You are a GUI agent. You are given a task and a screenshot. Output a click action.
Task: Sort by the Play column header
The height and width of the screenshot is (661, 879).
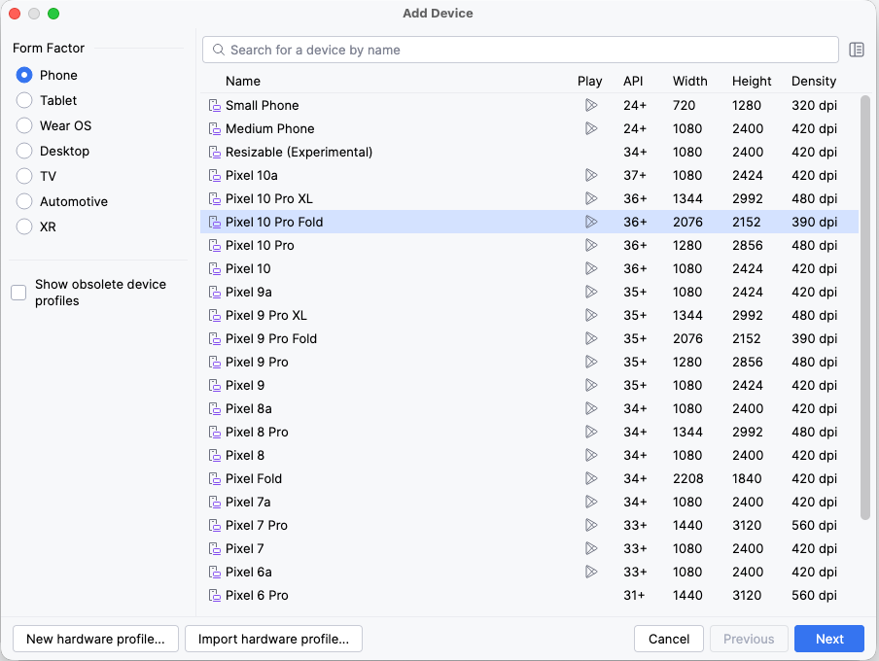click(590, 82)
